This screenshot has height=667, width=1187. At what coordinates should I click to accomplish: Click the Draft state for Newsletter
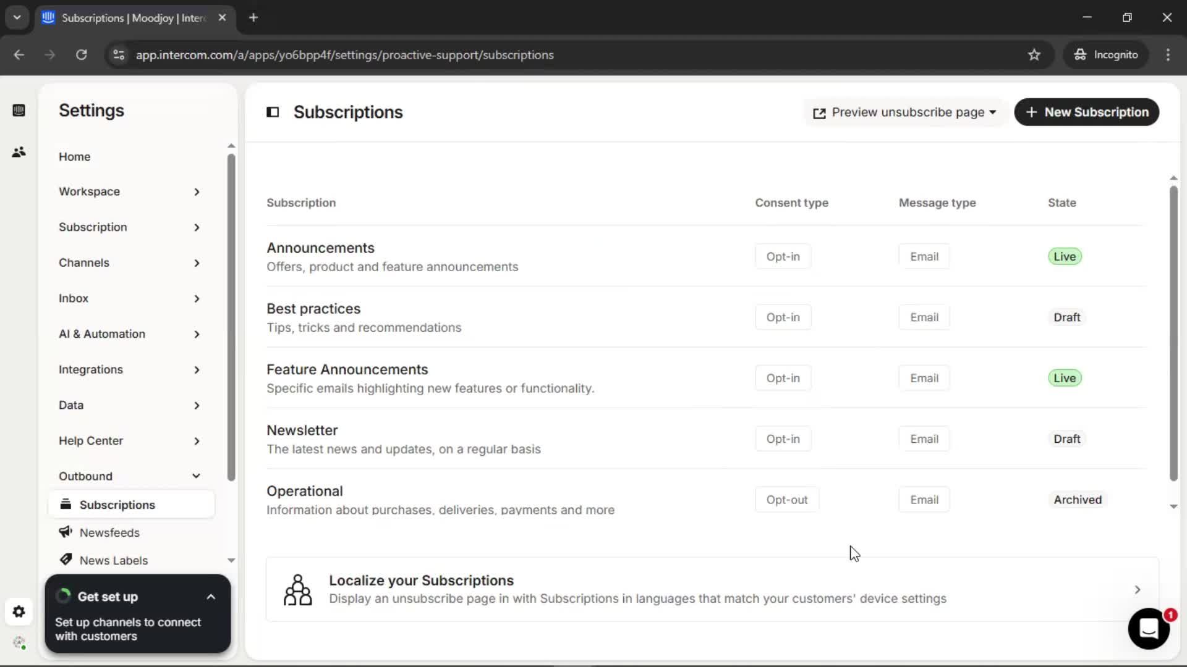(x=1066, y=439)
